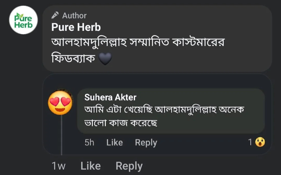Select Suhera Akter's Bengali reply text

pos(164,111)
